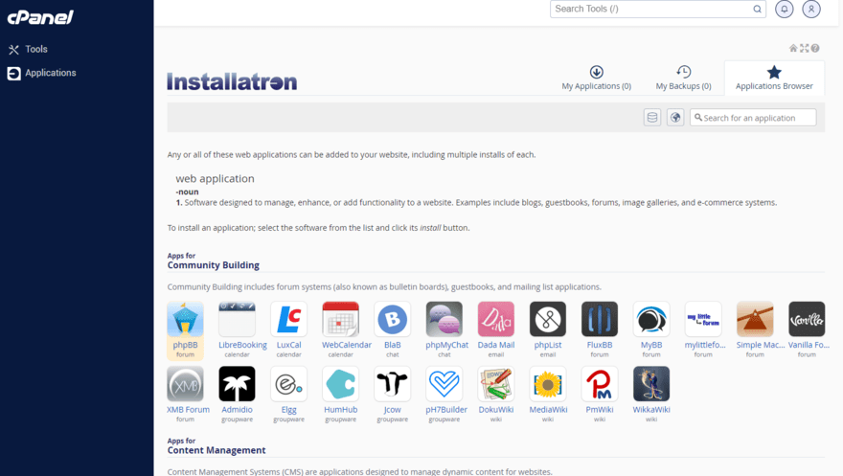Select the PmWiki wiki icon
Image resolution: width=843 pixels, height=476 pixels.
tap(600, 384)
